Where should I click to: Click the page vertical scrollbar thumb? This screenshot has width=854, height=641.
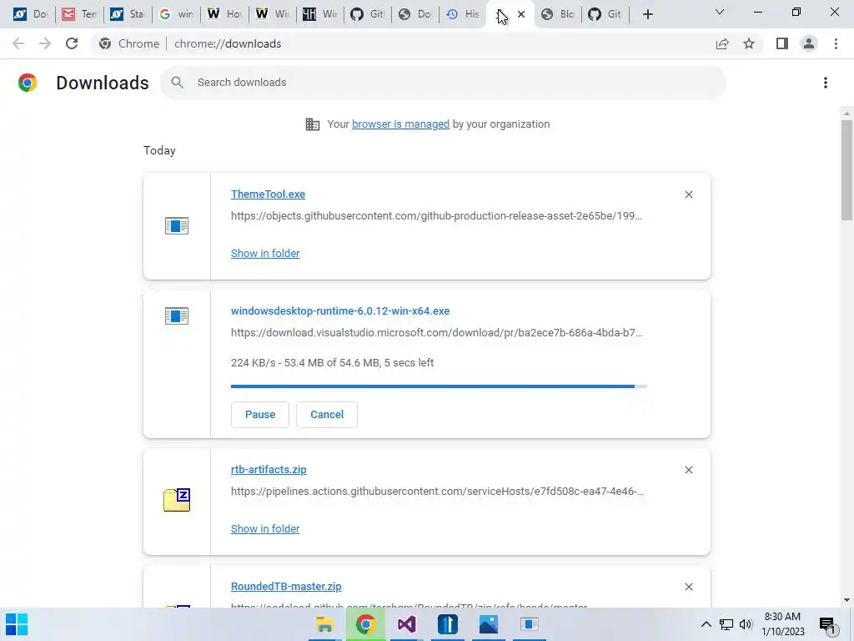pos(846,170)
